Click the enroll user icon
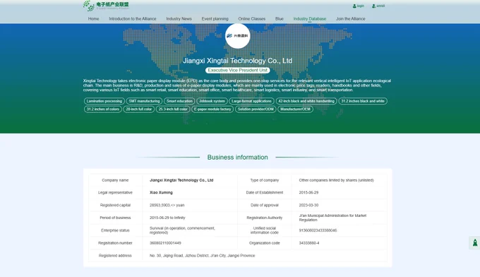The image size is (480, 277). pyautogui.click(x=374, y=6)
